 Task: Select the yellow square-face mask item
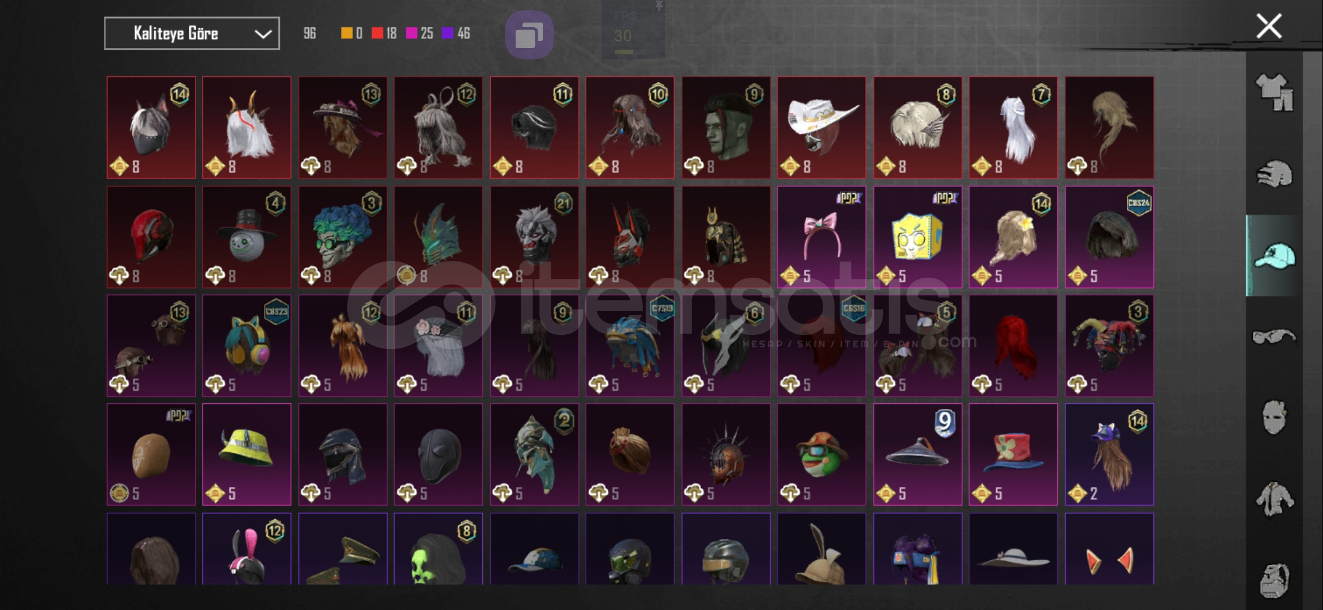(917, 237)
